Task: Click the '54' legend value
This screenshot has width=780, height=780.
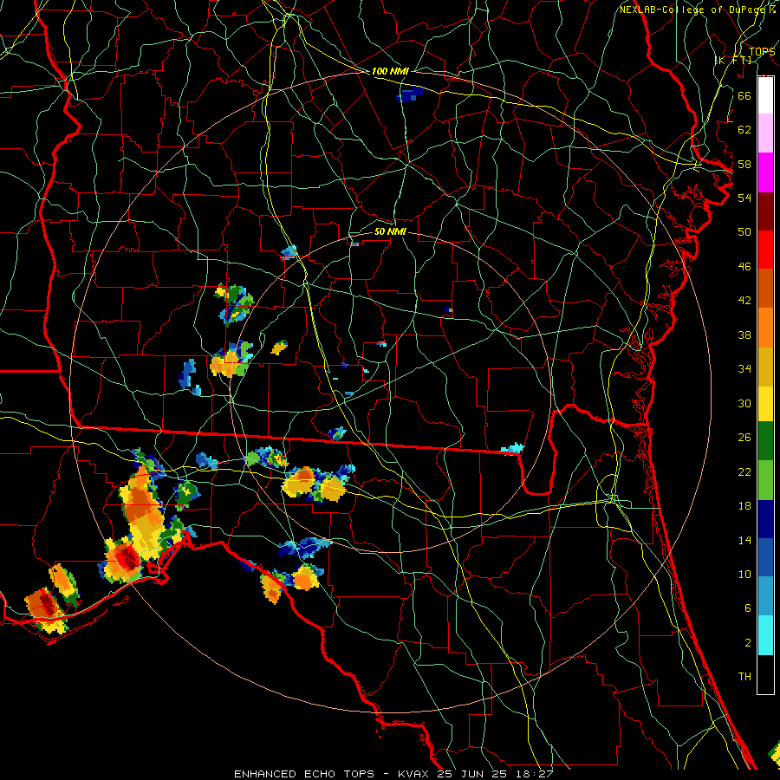Action: 744,198
